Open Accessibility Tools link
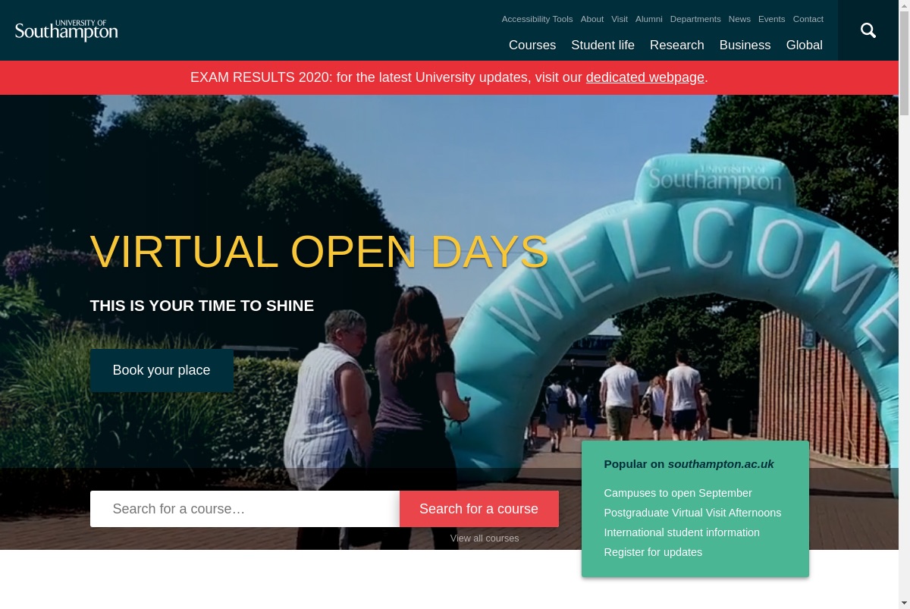 pyautogui.click(x=537, y=19)
